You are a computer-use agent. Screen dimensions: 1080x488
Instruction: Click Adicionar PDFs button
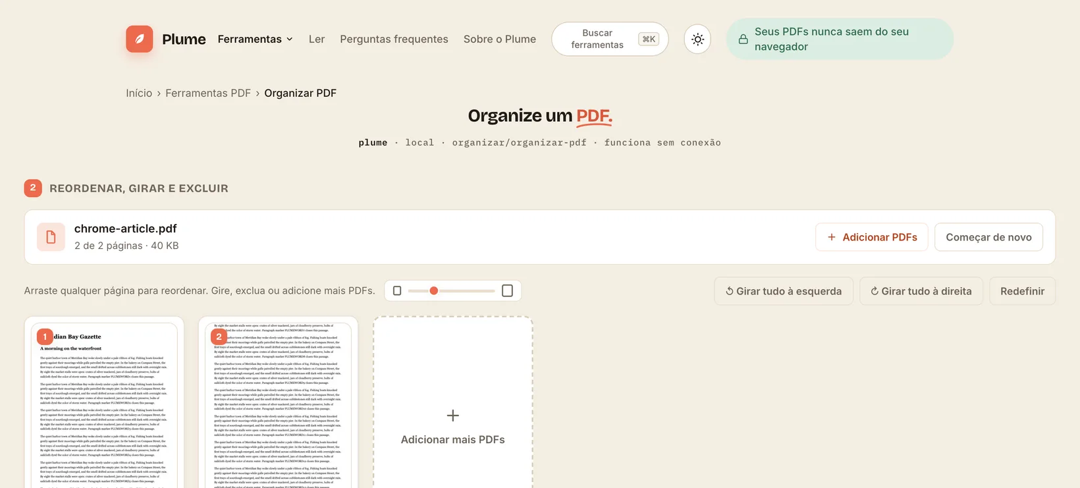pos(871,237)
